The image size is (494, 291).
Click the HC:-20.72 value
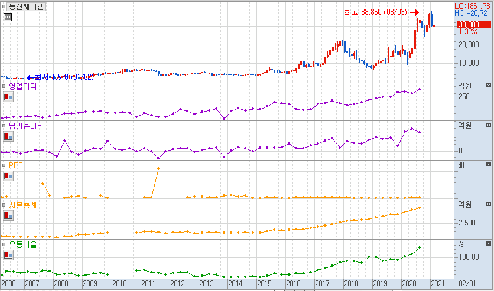coord(471,13)
